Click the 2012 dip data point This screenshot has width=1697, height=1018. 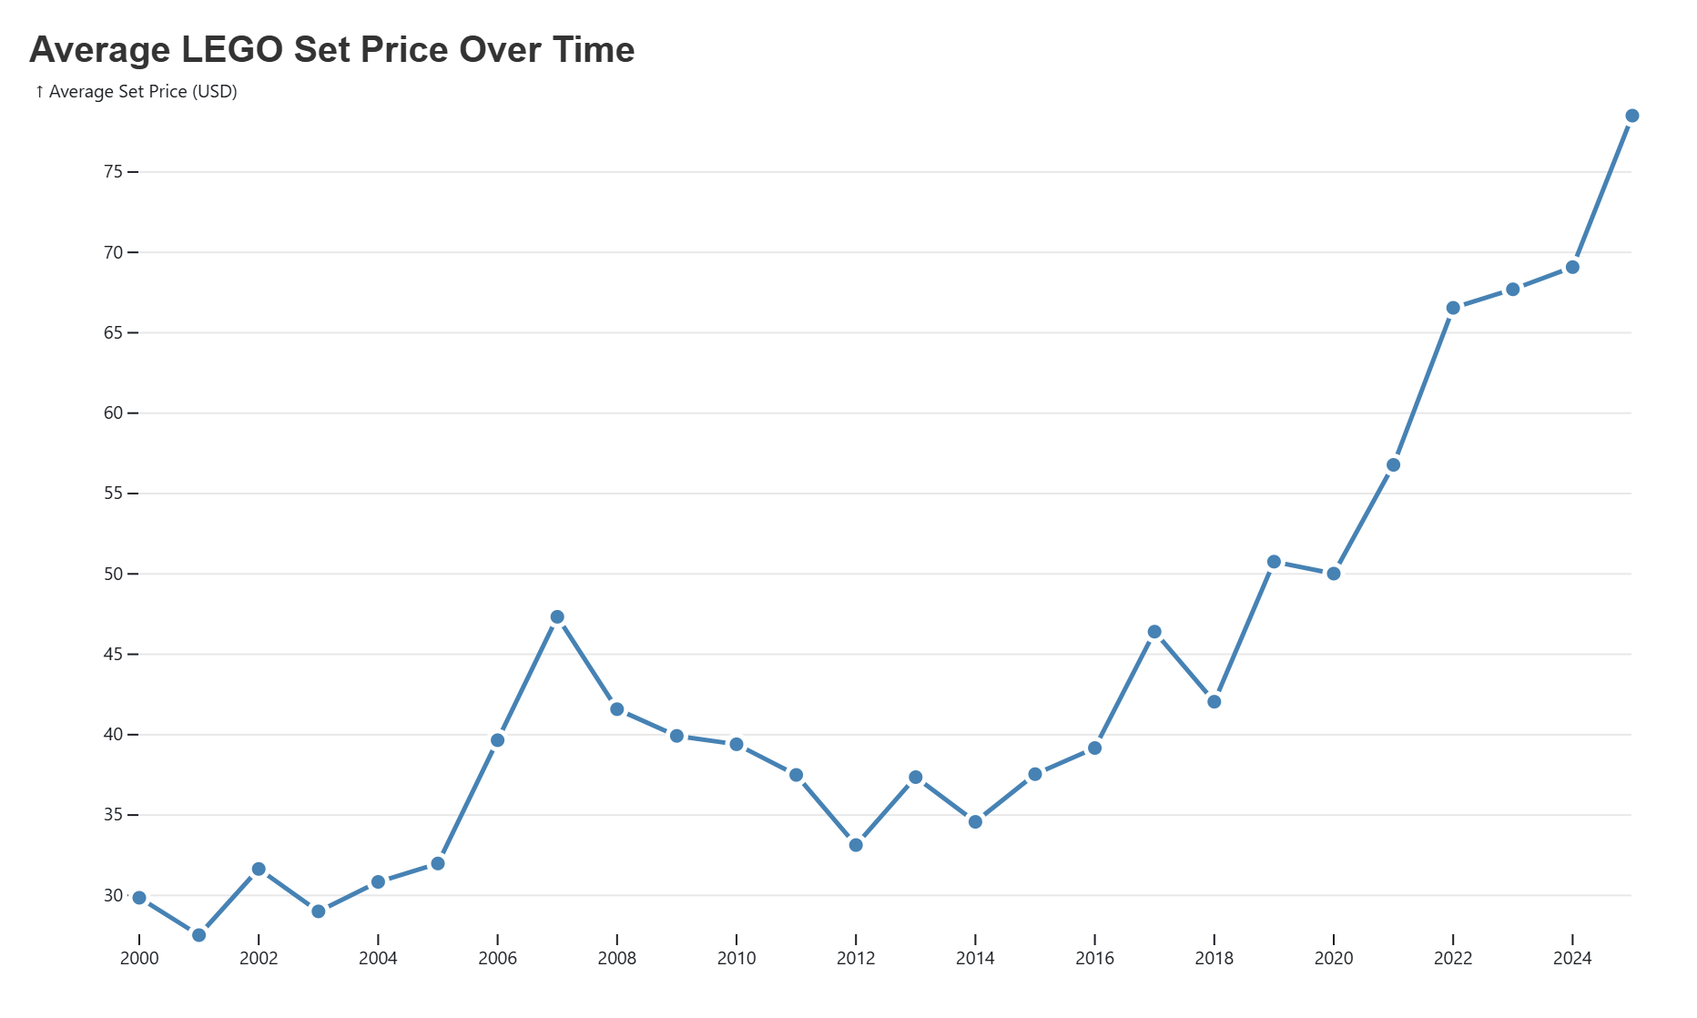(x=856, y=845)
